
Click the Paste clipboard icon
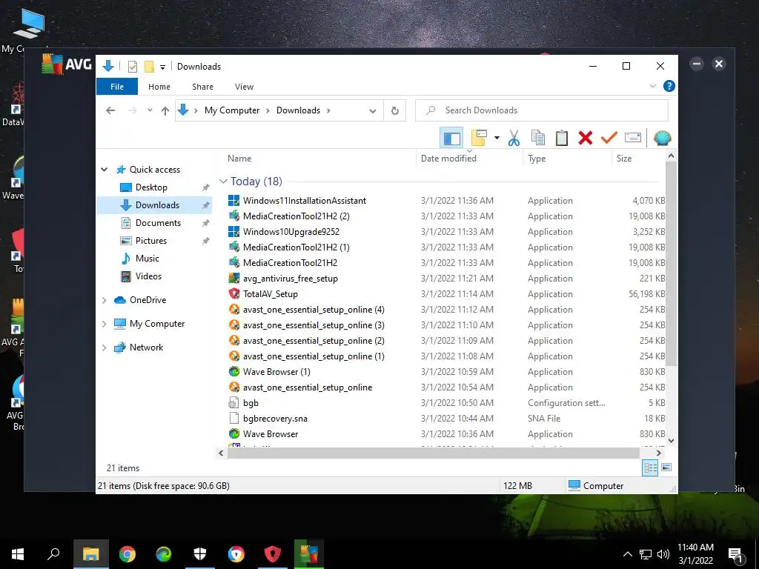(x=562, y=139)
